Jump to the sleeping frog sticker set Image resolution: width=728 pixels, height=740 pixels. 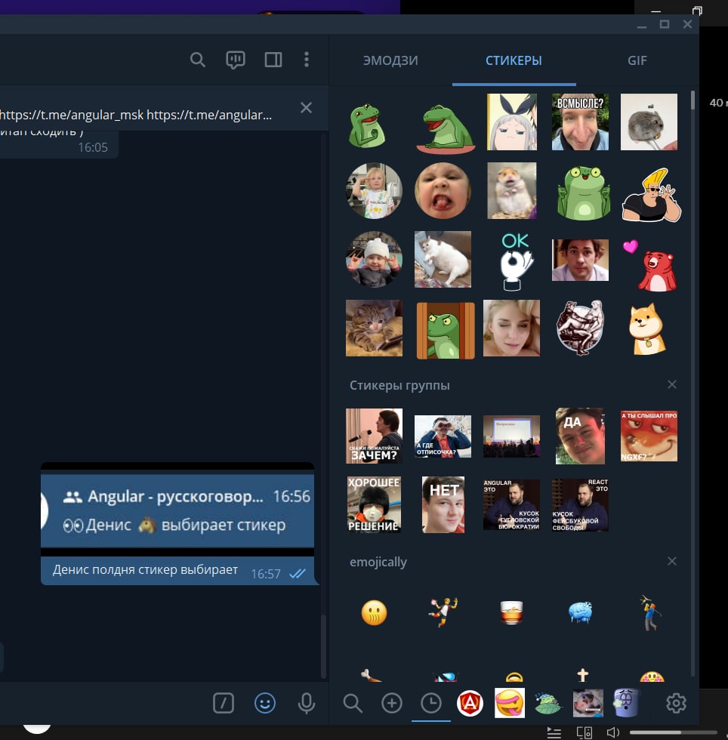tap(548, 703)
